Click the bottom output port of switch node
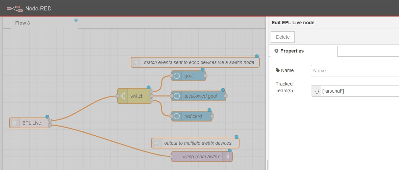The image size is (399, 170). pos(151,100)
